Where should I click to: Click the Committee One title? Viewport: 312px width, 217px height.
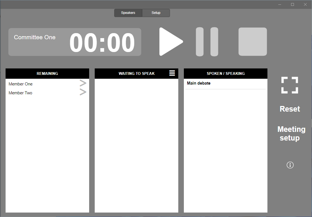[35, 37]
